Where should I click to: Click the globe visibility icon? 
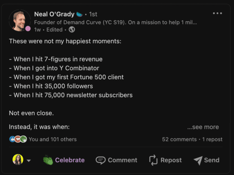coord(72,30)
